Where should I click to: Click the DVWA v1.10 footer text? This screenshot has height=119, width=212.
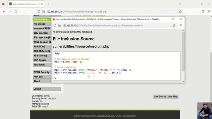[105, 116]
